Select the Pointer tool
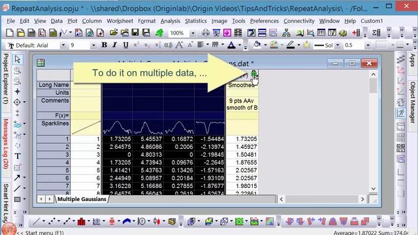This screenshot has width=418, height=235. 18,59
